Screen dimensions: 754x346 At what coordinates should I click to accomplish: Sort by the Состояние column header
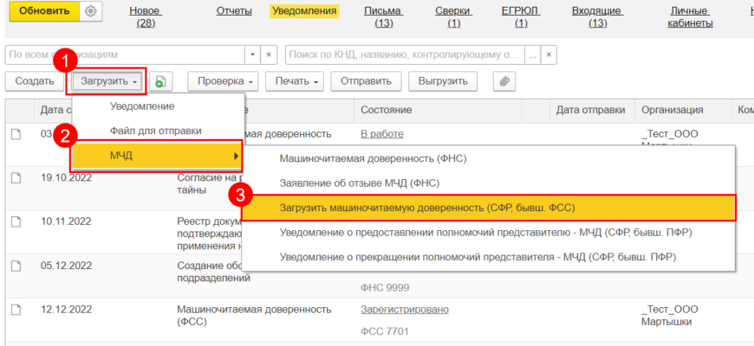tap(438, 110)
